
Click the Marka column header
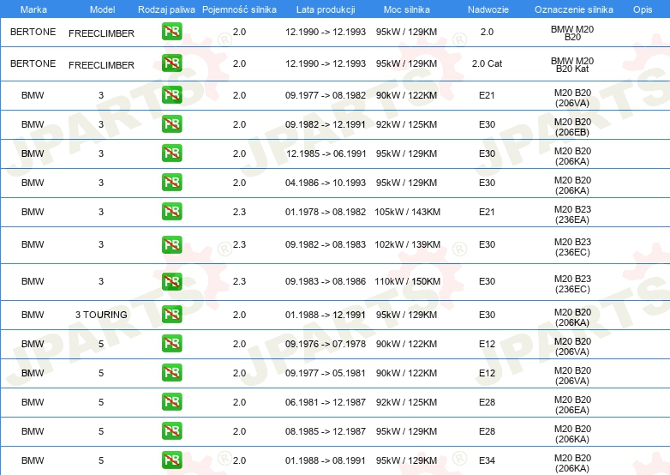tap(33, 9)
